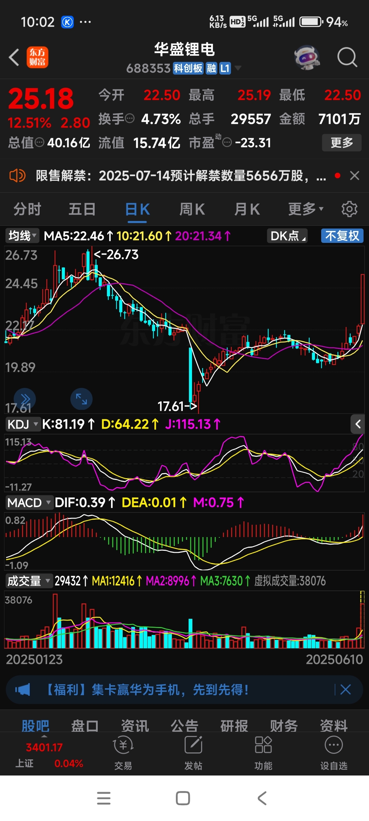369x821 pixels.
Task: Open the 集卡赢华为手机 promo link
Action: [147, 690]
